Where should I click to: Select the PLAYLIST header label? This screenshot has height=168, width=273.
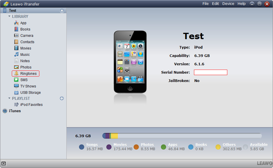coord(21,98)
